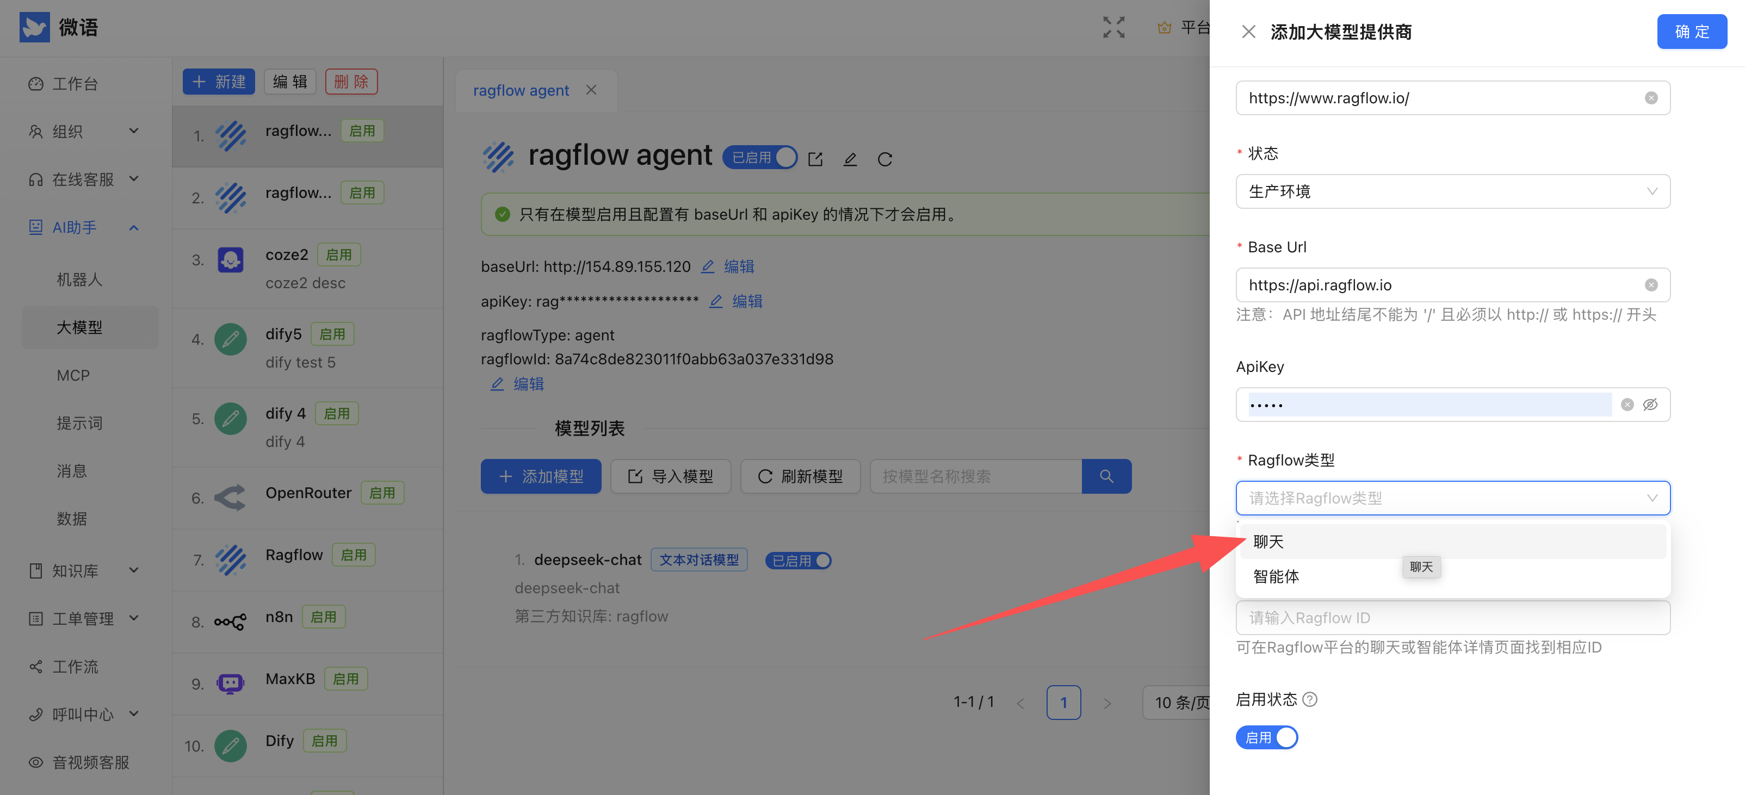Clear the Base Url field with its clear icon
This screenshot has height=795, width=1745.
pos(1651,285)
